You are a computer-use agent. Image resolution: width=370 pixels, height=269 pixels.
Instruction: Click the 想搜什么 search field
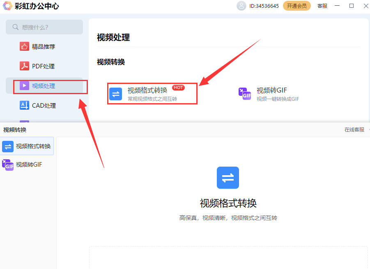click(44, 27)
